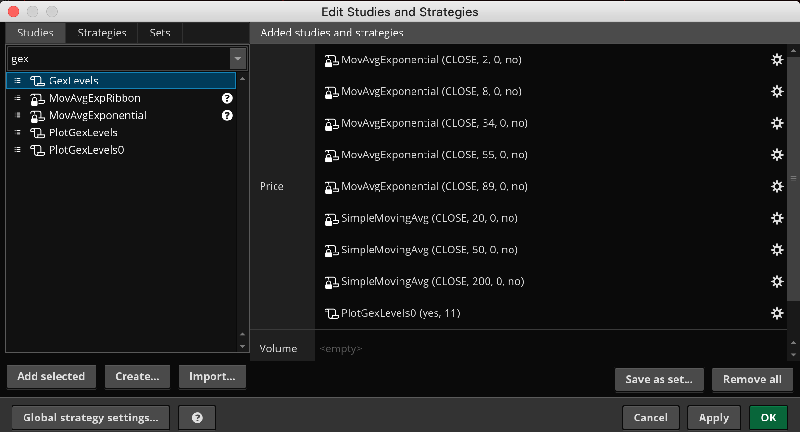Open settings gear for MovAvgExponential (CLOSE, 55, 0, no)
The image size is (800, 432).
pyautogui.click(x=777, y=155)
